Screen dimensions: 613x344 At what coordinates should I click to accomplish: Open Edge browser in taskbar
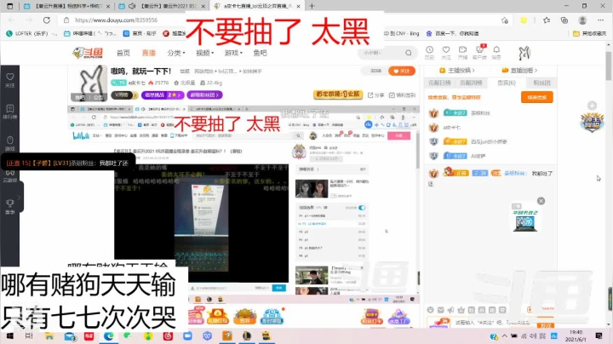coord(109,335)
